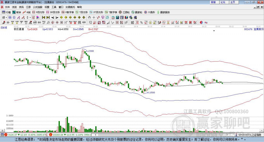This screenshot has width=264, height=142.
Task: Click the 沪 Shanghai index status icon
Action: click(x=6, y=135)
